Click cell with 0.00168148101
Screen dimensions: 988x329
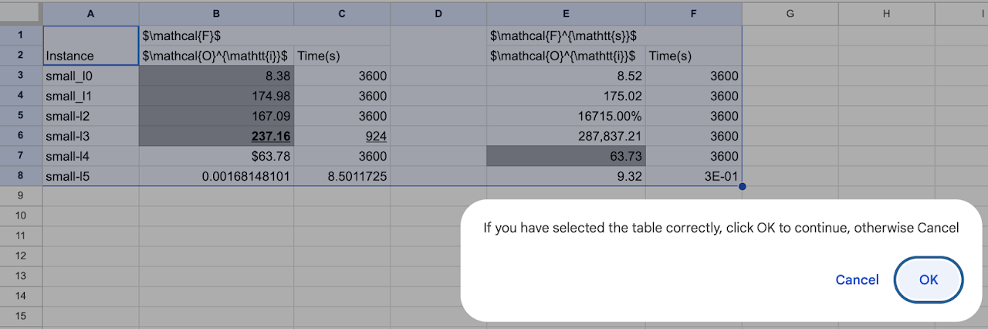coord(216,176)
